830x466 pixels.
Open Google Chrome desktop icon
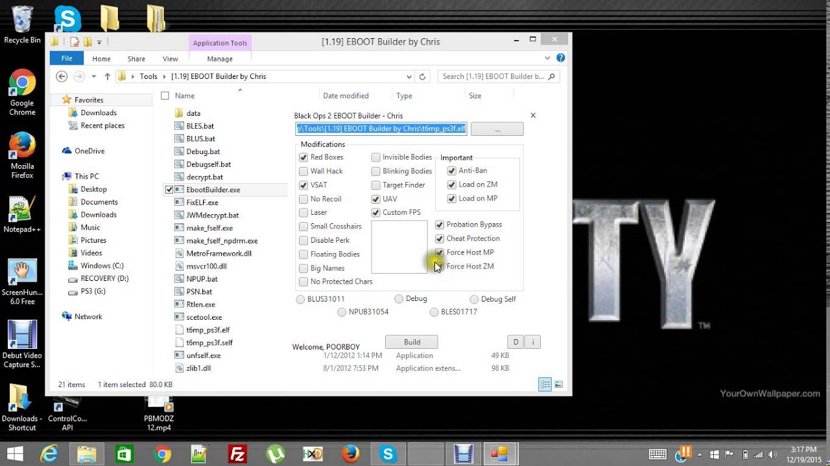tap(22, 93)
